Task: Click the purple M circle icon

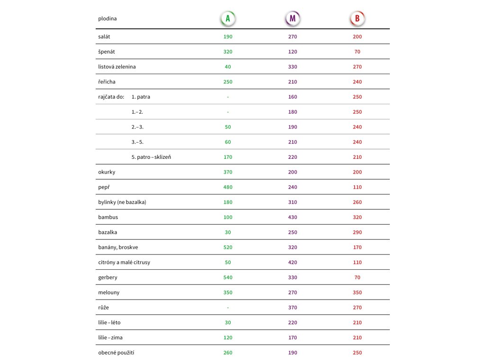Action: click(x=293, y=18)
